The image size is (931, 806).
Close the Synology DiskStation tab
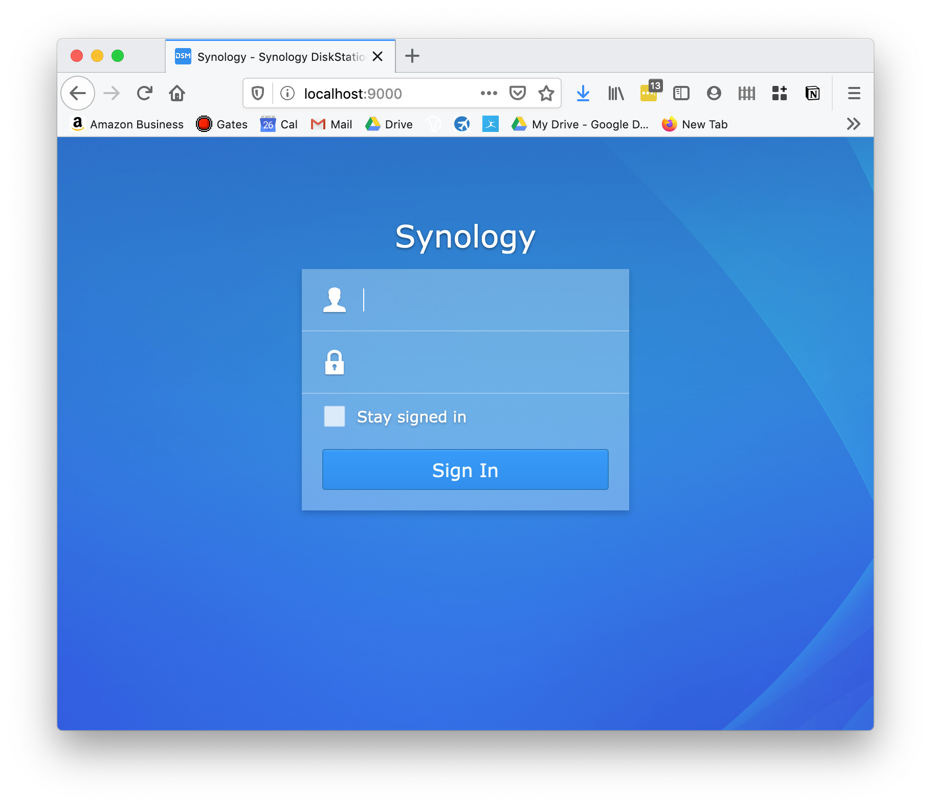pyautogui.click(x=378, y=56)
